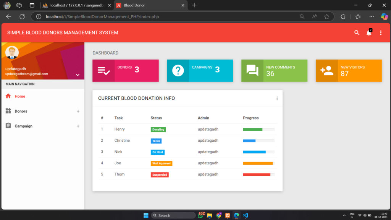Click the Windows Start button
Viewport: 391px width, 220px height.
click(x=146, y=215)
